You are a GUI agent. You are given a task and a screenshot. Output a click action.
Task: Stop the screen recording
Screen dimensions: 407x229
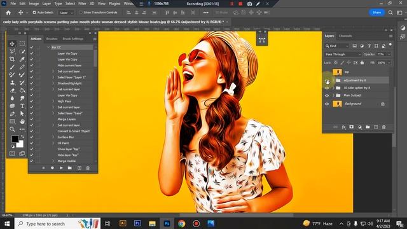[x=240, y=4]
